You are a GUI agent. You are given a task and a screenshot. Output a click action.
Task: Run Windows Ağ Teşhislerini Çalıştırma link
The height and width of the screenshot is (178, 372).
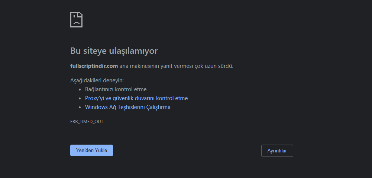[x=127, y=107]
